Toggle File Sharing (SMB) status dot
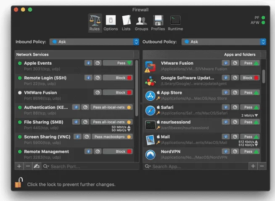 20,122
